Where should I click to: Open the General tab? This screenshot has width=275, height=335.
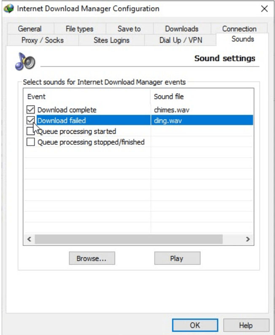point(30,29)
